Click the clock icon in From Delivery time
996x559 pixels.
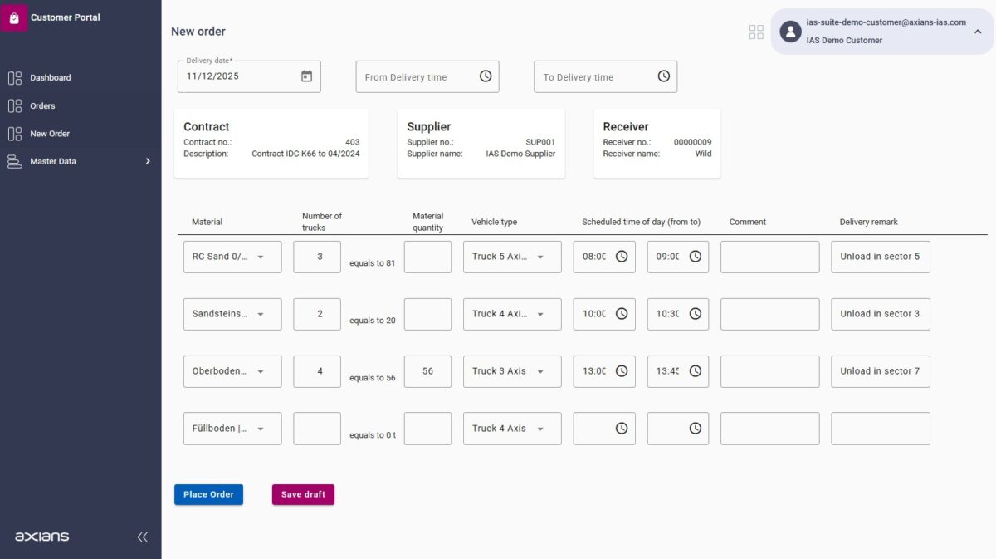pyautogui.click(x=485, y=75)
